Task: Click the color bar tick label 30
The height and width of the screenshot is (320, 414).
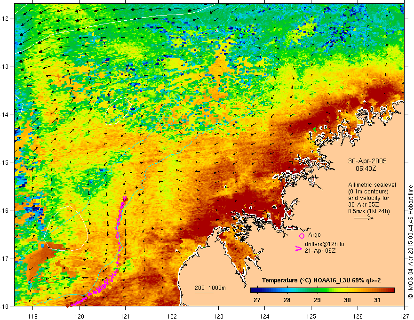Action: click(x=347, y=300)
